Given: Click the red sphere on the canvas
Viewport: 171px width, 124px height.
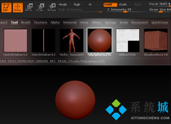Looking at the screenshot, I should (x=75, y=100).
